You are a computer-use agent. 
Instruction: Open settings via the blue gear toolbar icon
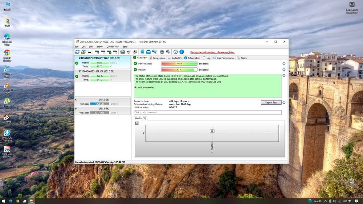(162, 52)
